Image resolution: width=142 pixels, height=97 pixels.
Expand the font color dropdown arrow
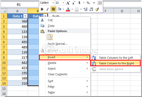[72, 9]
